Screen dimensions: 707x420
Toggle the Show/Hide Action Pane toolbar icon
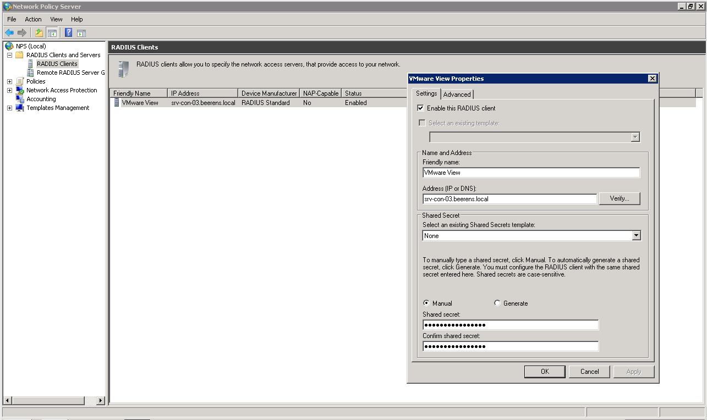[81, 32]
